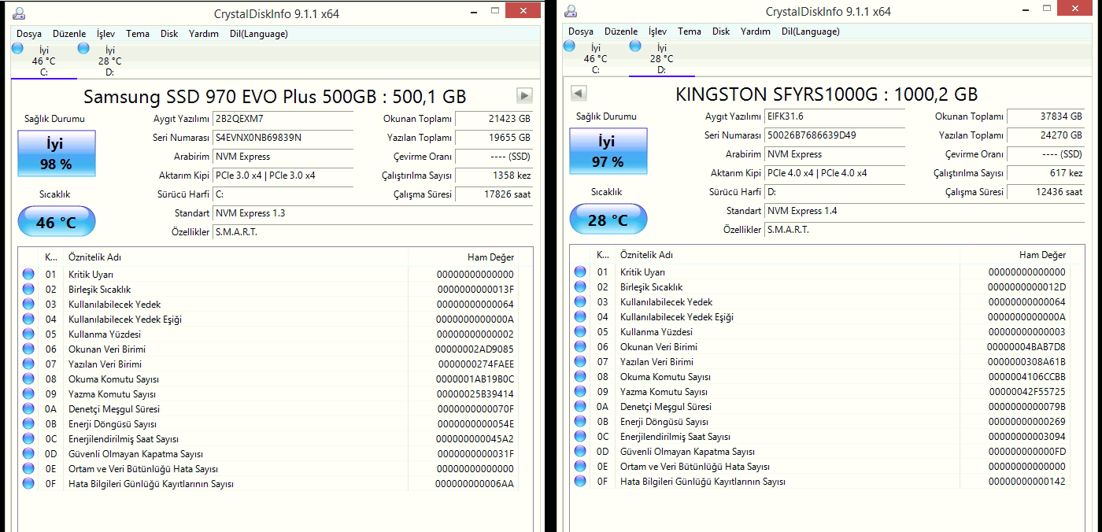This screenshot has width=1102, height=532.
Task: Click firmware field 2B2QEXM7
Action: tap(283, 119)
